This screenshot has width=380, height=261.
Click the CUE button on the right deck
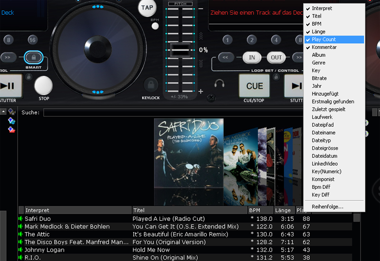(254, 86)
